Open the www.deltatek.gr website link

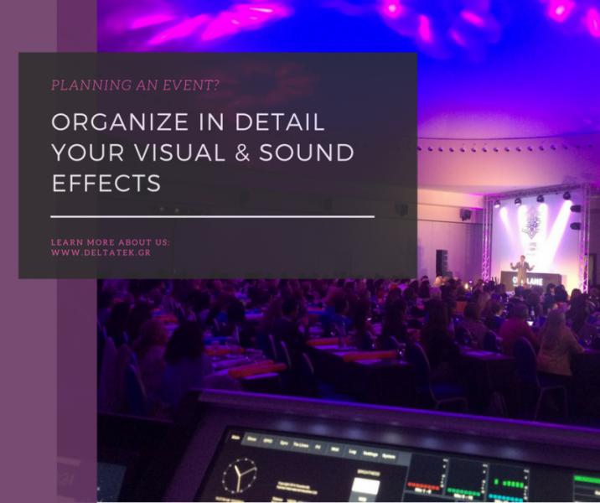point(101,252)
